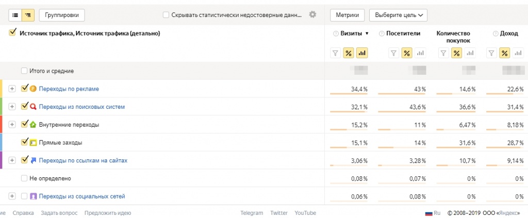Viewport: 528px width, 218px height.
Task: Uncheck Переходы по рекламе checkbox
Action: [24, 89]
